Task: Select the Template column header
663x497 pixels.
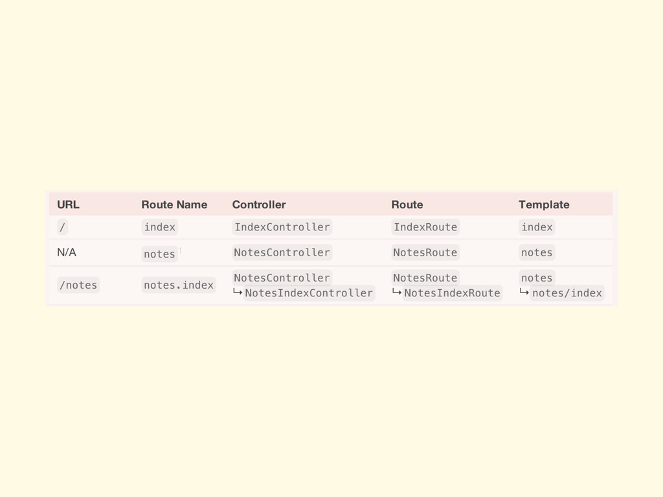Action: coord(544,204)
